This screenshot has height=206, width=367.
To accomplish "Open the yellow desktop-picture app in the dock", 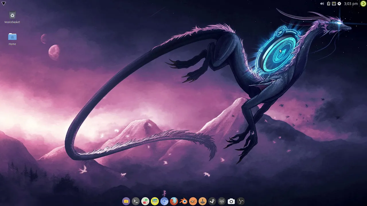I will click(155, 201).
